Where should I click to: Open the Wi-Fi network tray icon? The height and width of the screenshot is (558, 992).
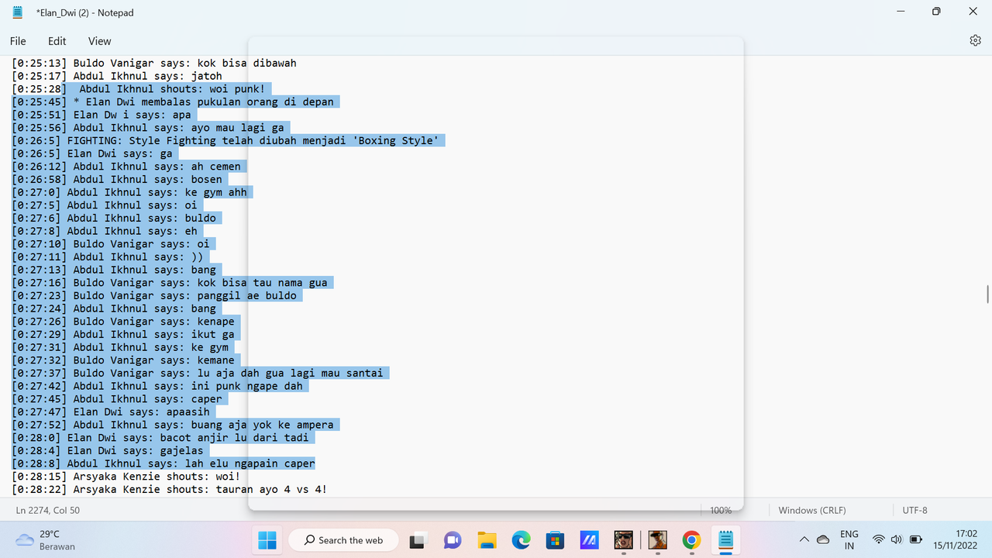(878, 539)
